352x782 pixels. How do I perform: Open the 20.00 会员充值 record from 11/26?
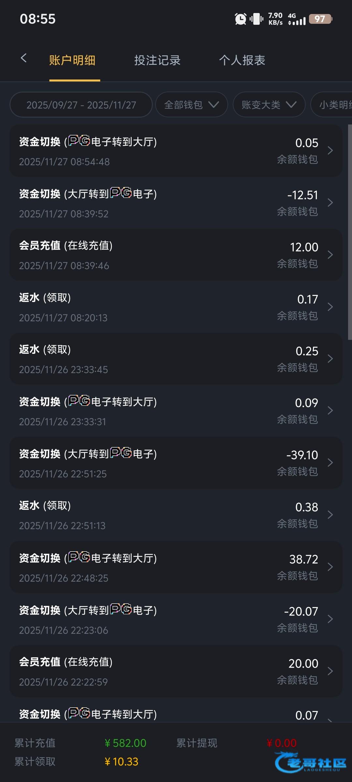176,671
